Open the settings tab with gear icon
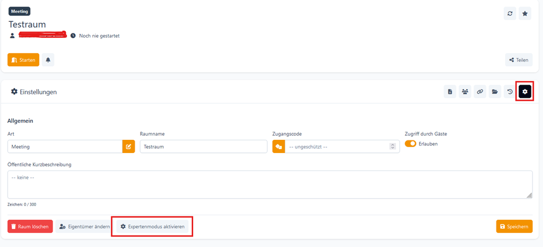Image resolution: width=543 pixels, height=247 pixels. 525,92
